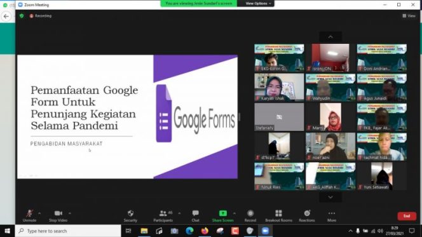Open the More options menu
Viewport: 422px width, 237px height.
332,216
